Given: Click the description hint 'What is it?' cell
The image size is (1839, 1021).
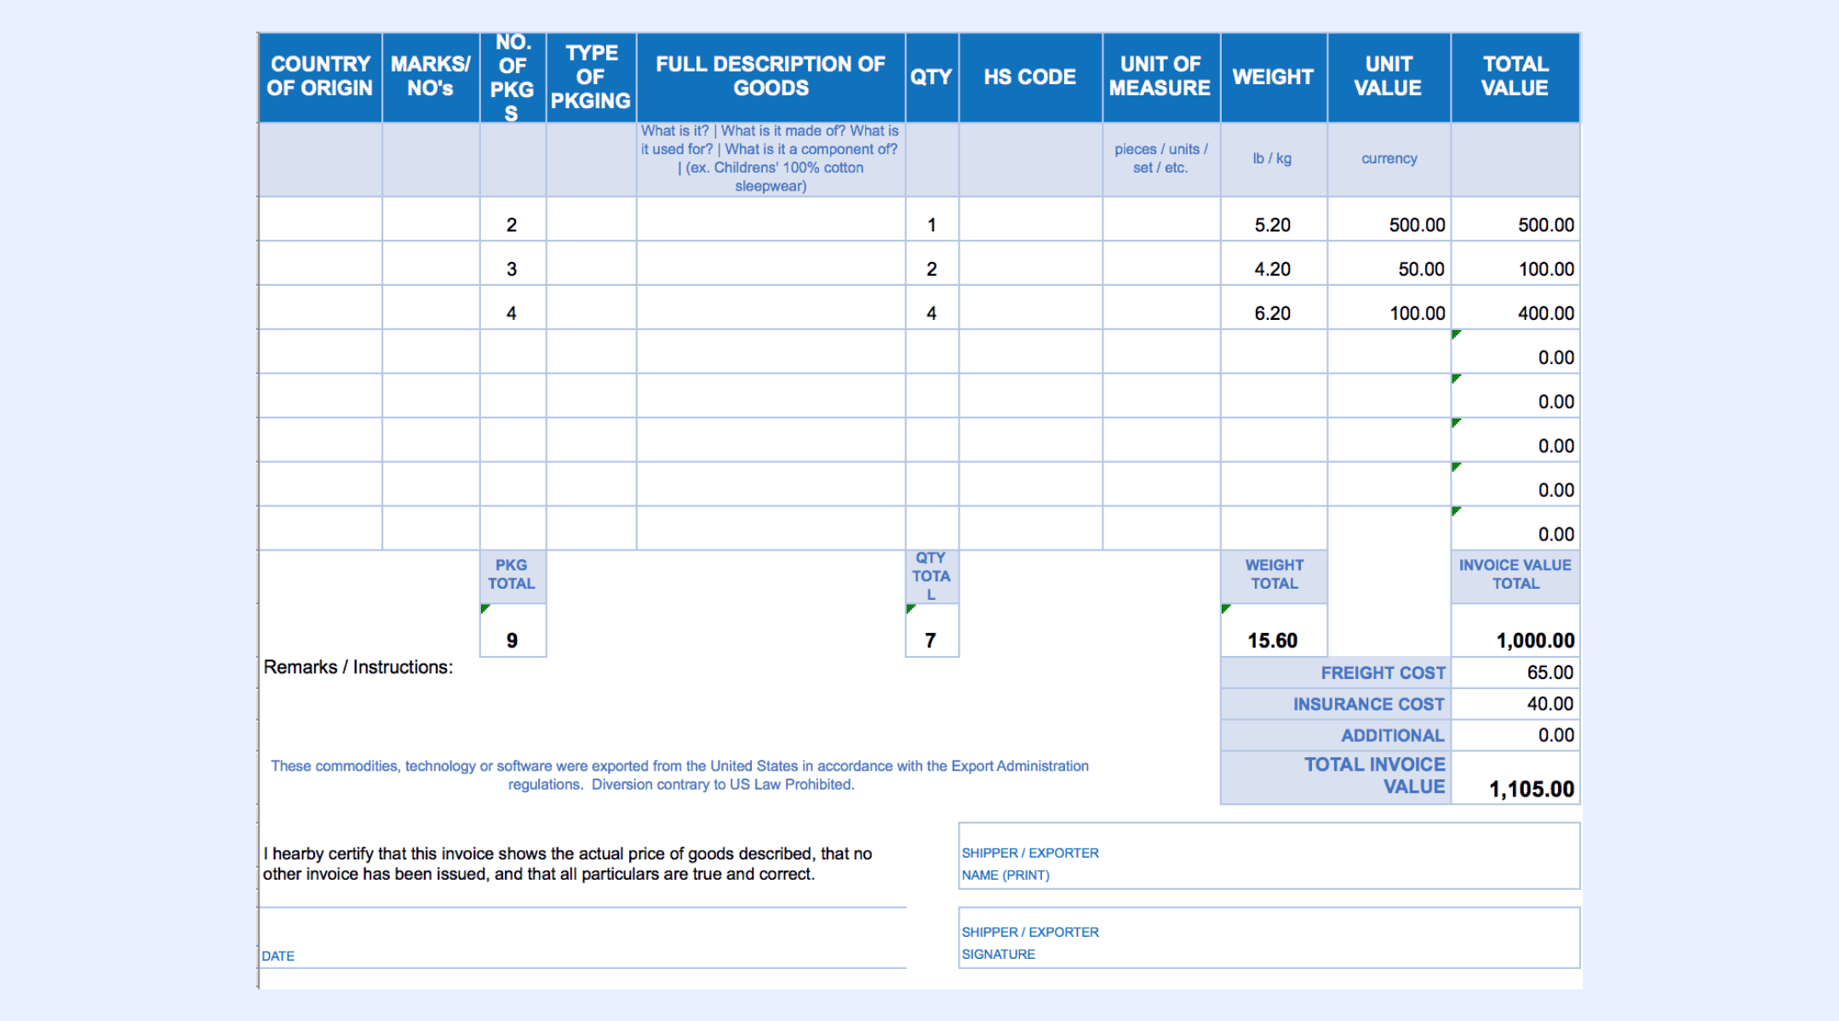Looking at the screenshot, I should point(771,159).
